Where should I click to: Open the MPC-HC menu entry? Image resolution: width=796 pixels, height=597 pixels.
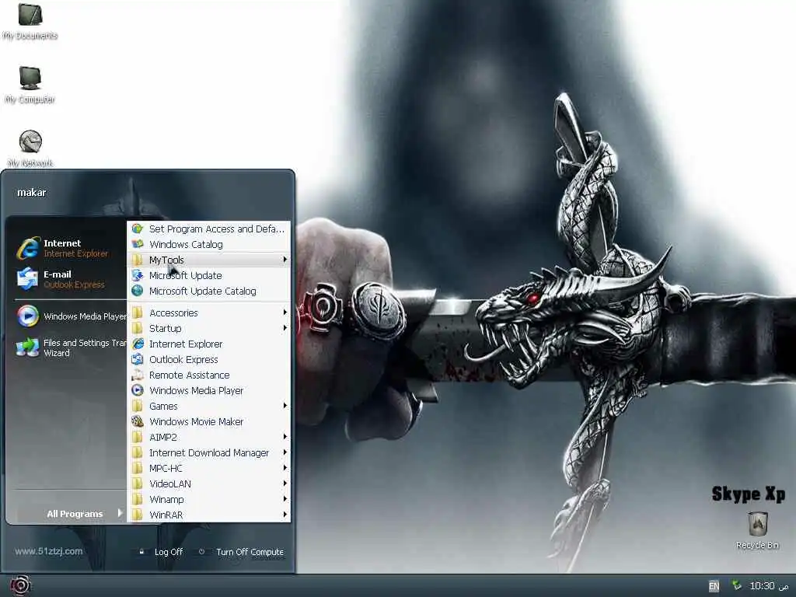coord(208,468)
